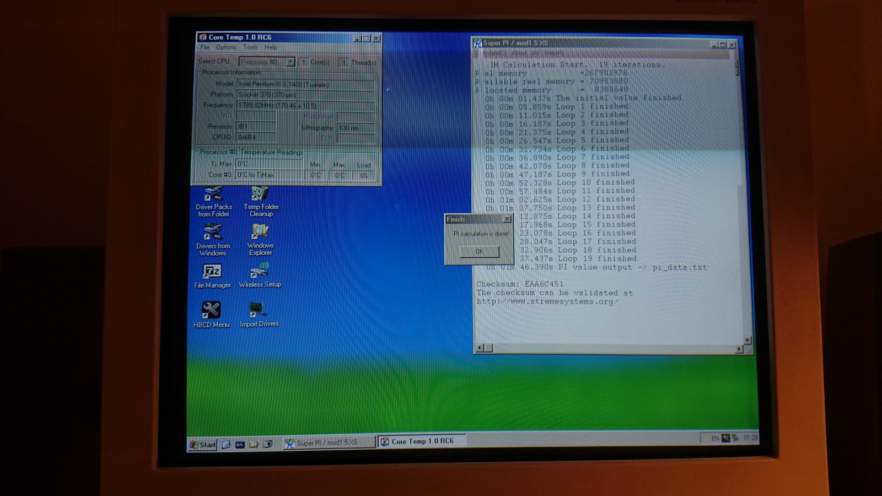The height and width of the screenshot is (496, 882).
Task: Click the Model field in Core Temp
Action: coord(305,84)
